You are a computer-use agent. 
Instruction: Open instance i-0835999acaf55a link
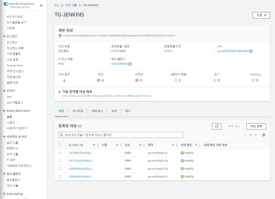(81, 169)
